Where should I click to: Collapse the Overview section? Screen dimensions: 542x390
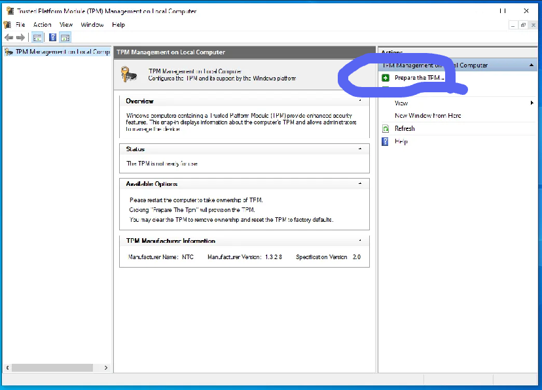click(360, 101)
